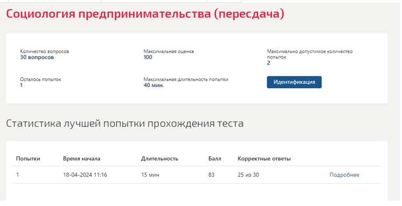The width and height of the screenshot is (402, 206).
Task: Click the Корректные ответы column header
Action: [264, 159]
